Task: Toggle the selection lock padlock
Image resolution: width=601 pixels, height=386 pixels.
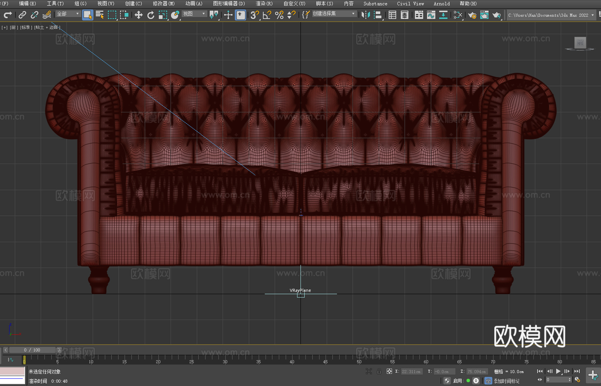Action: click(x=379, y=371)
